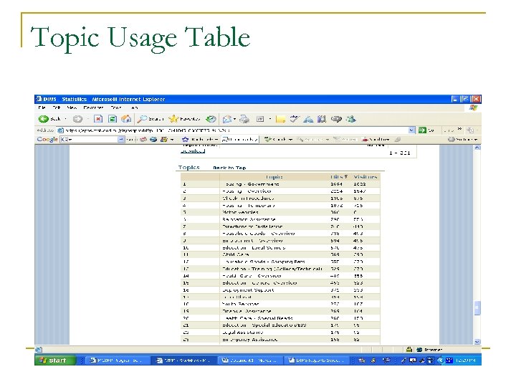This screenshot has height=387, width=516.
Task: Click the Forward arrow button
Action: point(77,119)
